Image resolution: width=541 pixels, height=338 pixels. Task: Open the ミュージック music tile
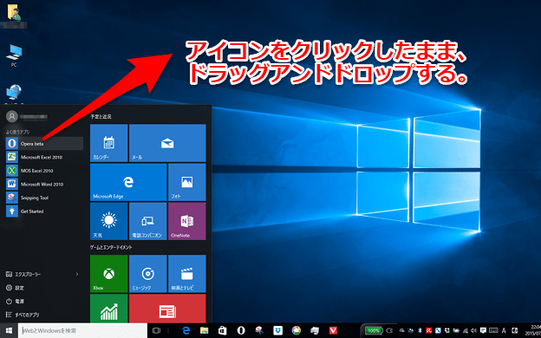[x=147, y=274]
